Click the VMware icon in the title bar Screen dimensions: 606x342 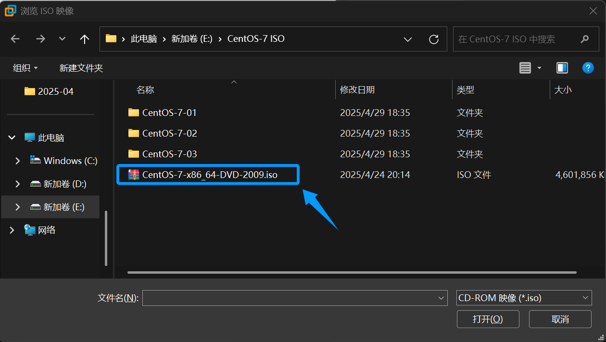10,11
